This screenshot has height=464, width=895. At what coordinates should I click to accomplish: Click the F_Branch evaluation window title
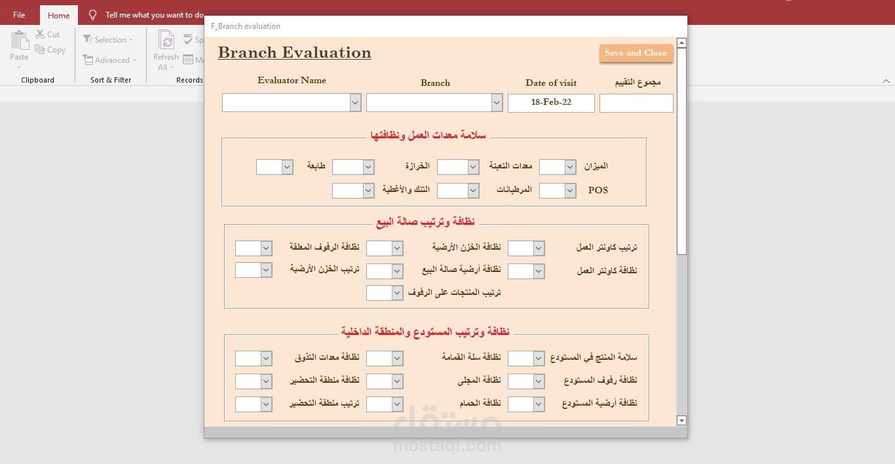coord(246,26)
